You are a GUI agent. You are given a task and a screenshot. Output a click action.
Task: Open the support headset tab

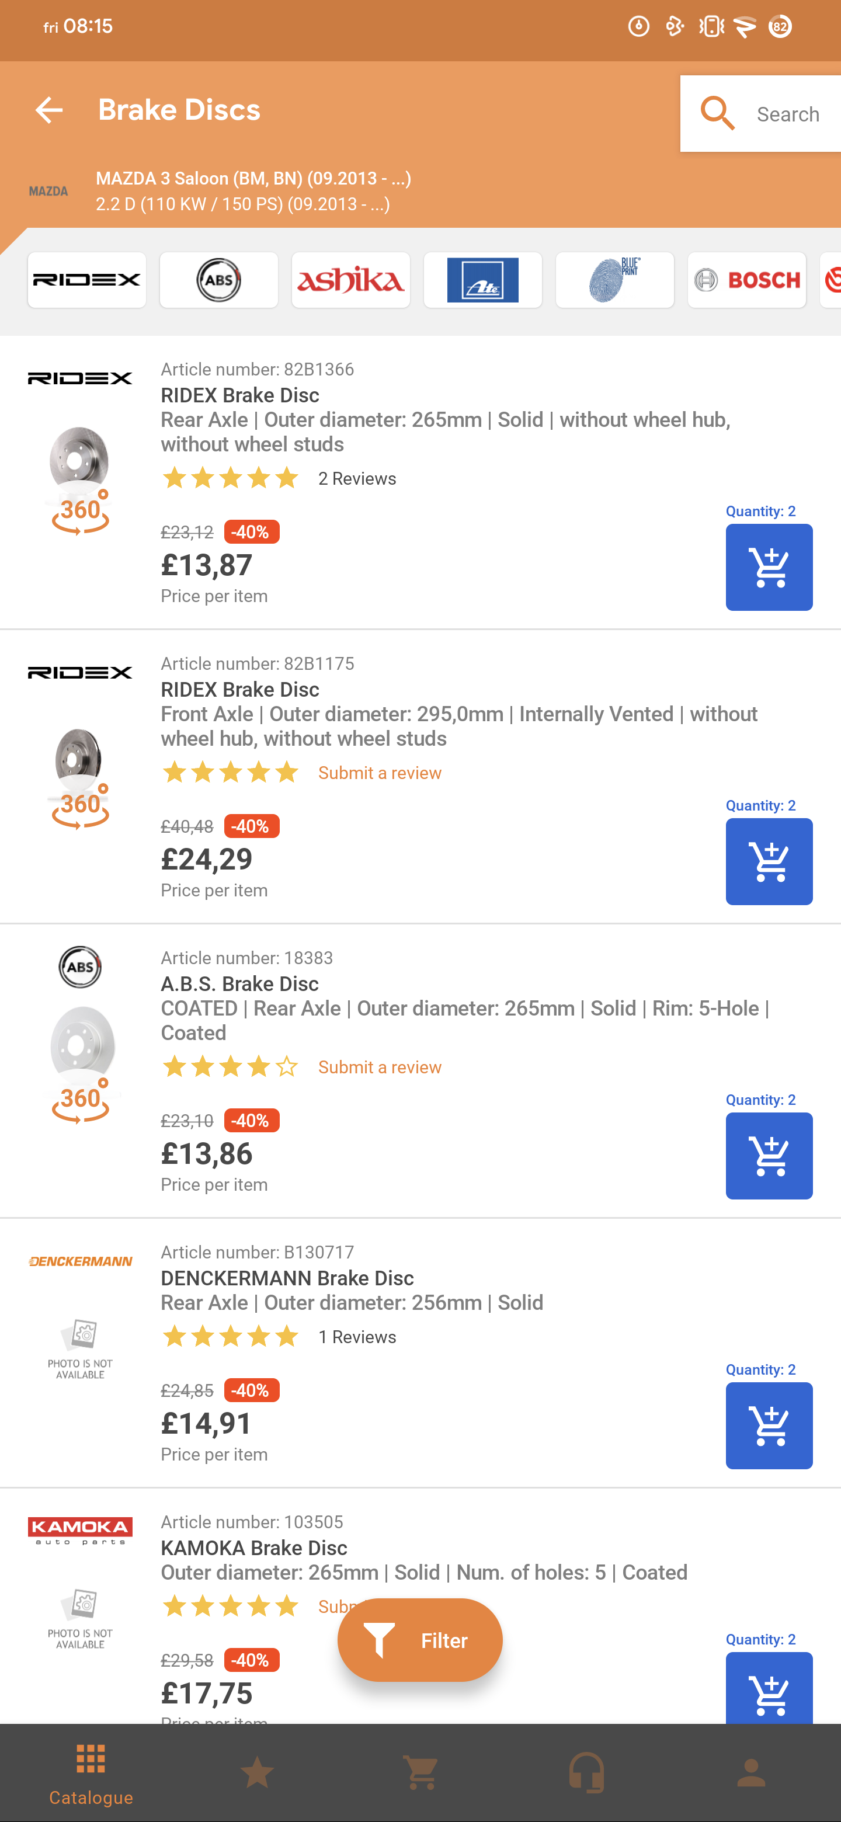[586, 1772]
